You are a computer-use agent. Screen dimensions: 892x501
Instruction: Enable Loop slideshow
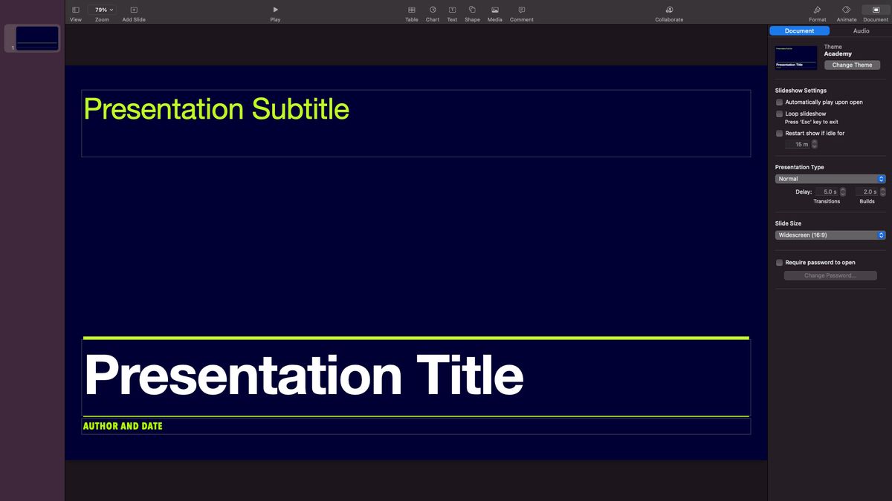click(x=779, y=113)
